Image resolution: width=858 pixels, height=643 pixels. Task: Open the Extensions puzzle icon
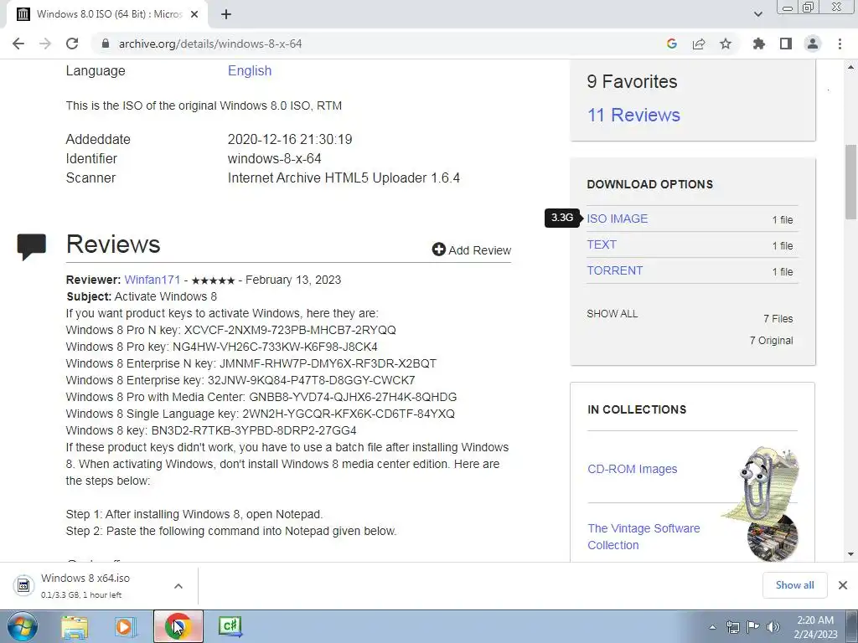[x=759, y=44]
